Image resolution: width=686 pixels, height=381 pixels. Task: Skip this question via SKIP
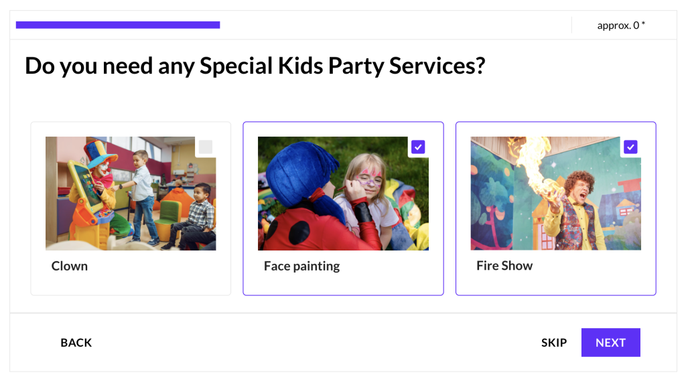pos(554,343)
